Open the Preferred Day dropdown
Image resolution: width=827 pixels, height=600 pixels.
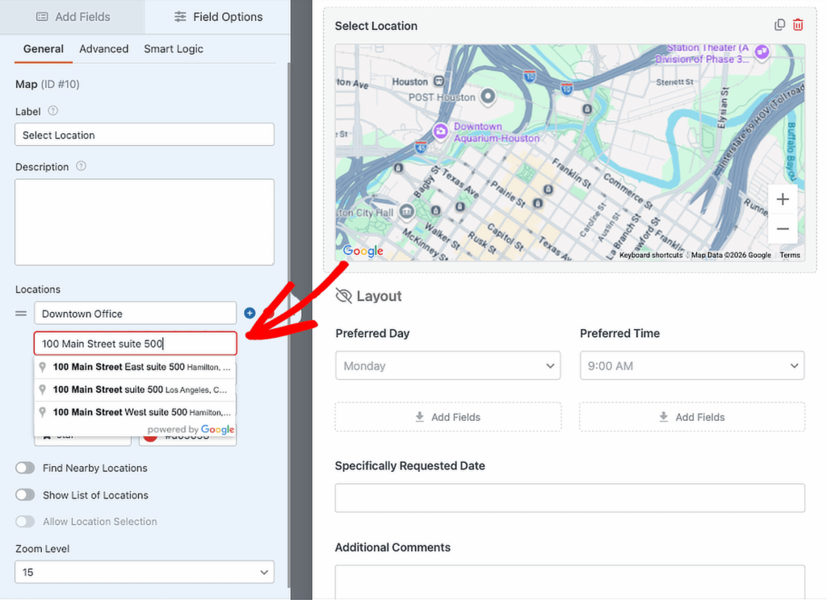click(x=447, y=365)
